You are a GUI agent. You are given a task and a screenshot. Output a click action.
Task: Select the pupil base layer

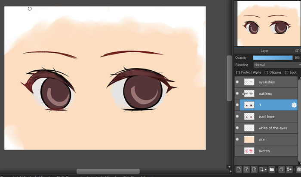(271, 117)
